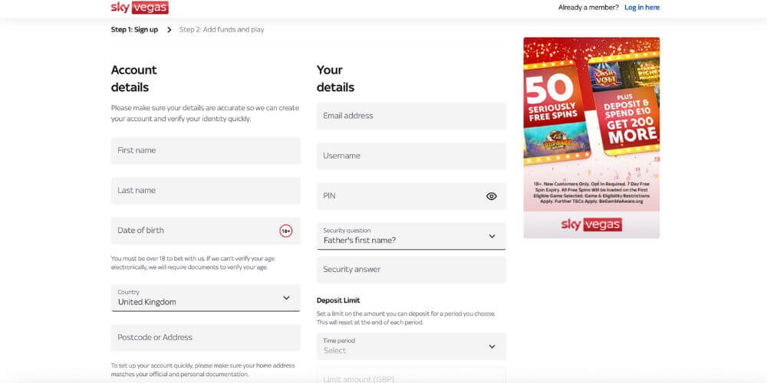The width and height of the screenshot is (767, 383).
Task: Open the Time period select dropdown
Action: (411, 346)
